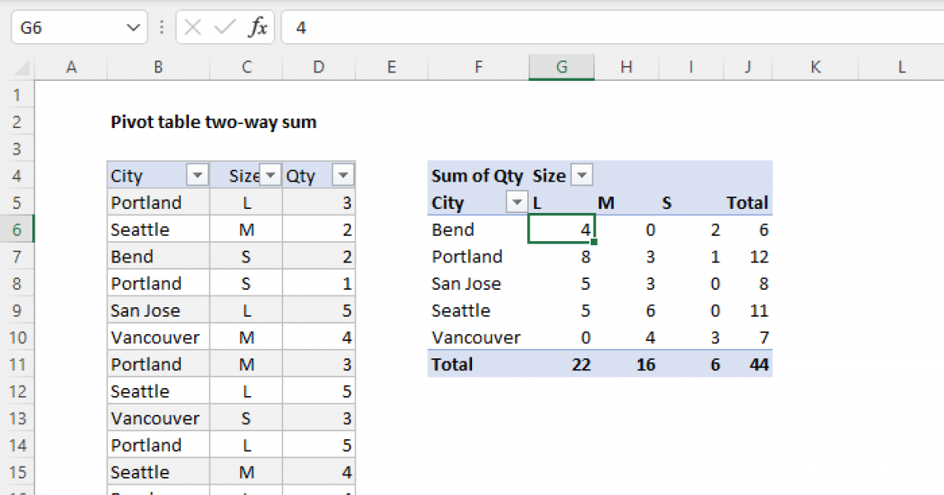Click the M column total showing 16
Viewport: 944px width, 495px height.
645,365
